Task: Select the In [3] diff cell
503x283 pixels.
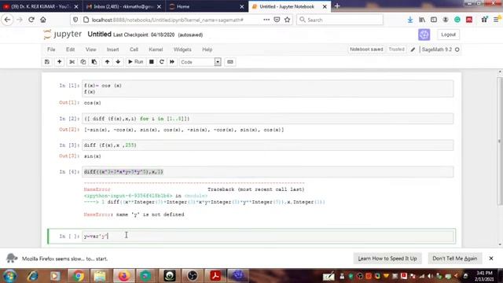Action: pyautogui.click(x=268, y=145)
